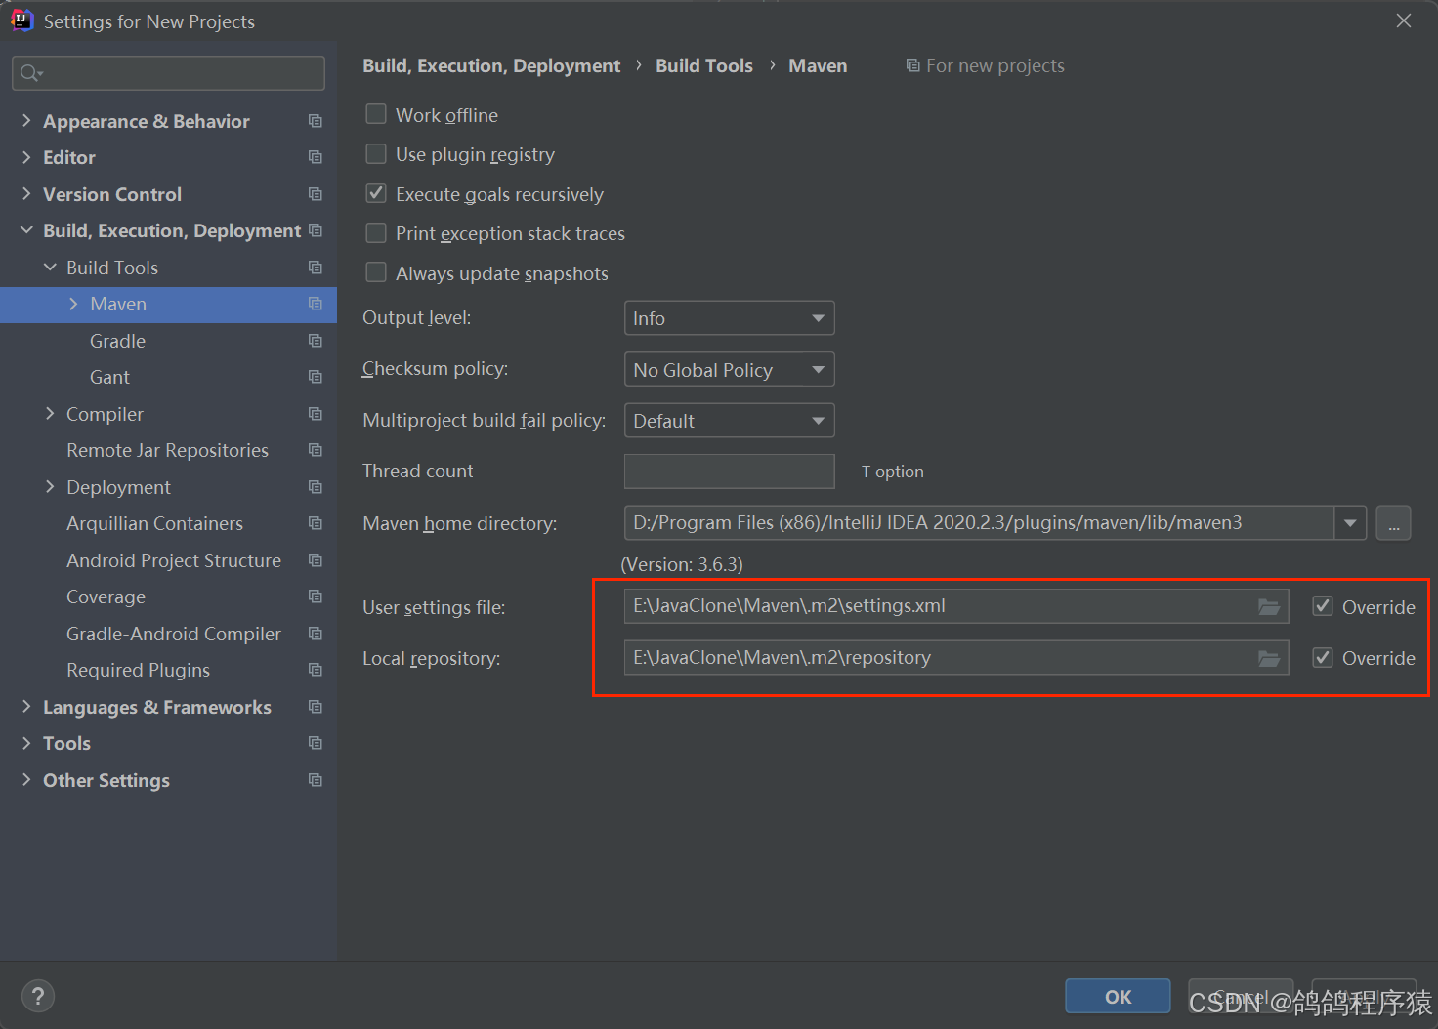Collapse the Build Tools node
This screenshot has height=1029, width=1438.
click(x=50, y=267)
